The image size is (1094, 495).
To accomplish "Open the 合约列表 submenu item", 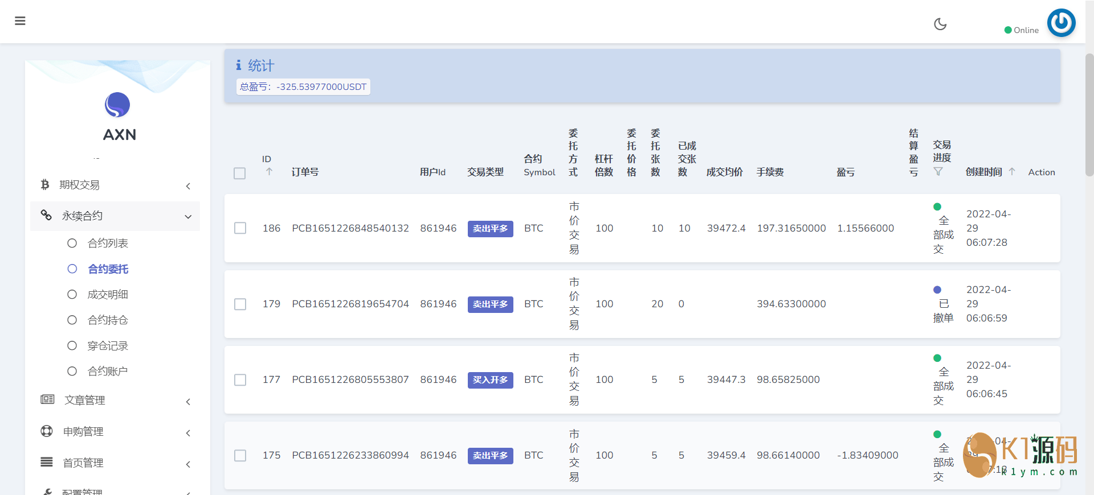I will [x=108, y=243].
